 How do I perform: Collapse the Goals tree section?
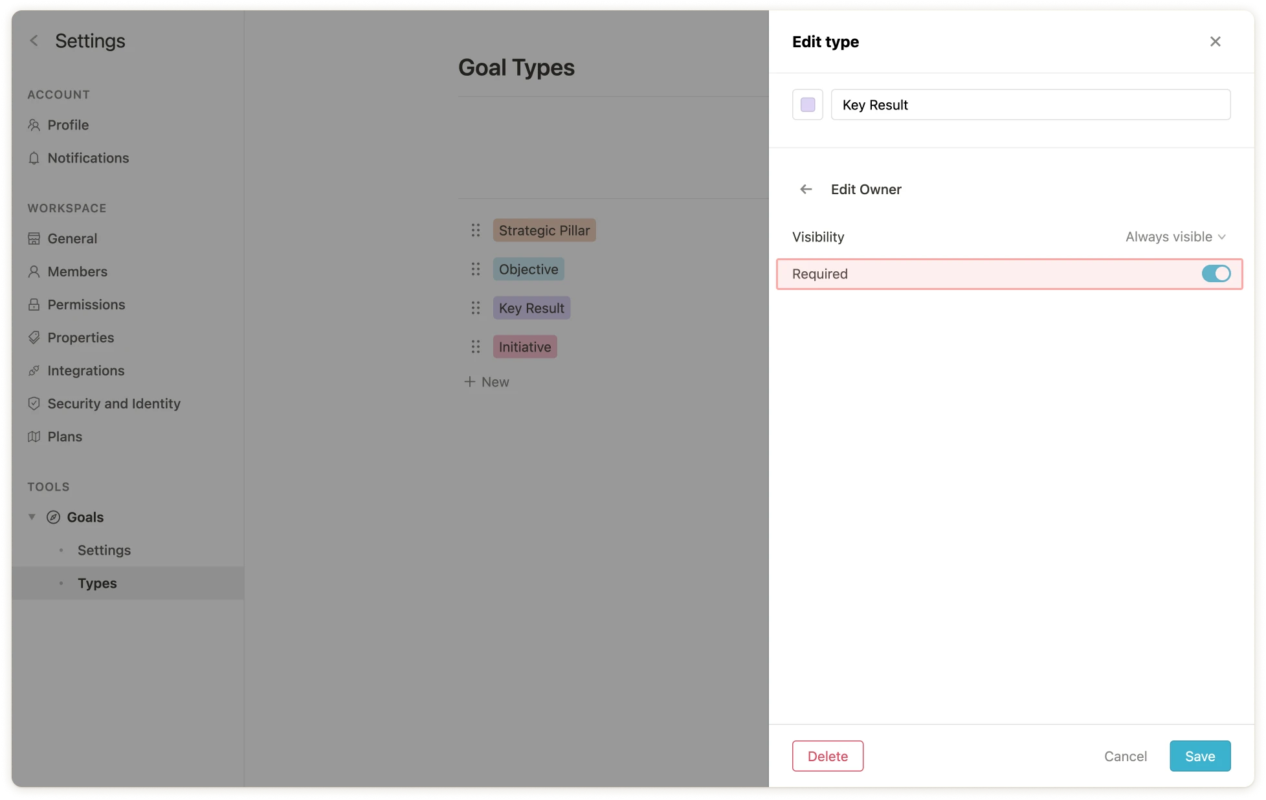32,517
